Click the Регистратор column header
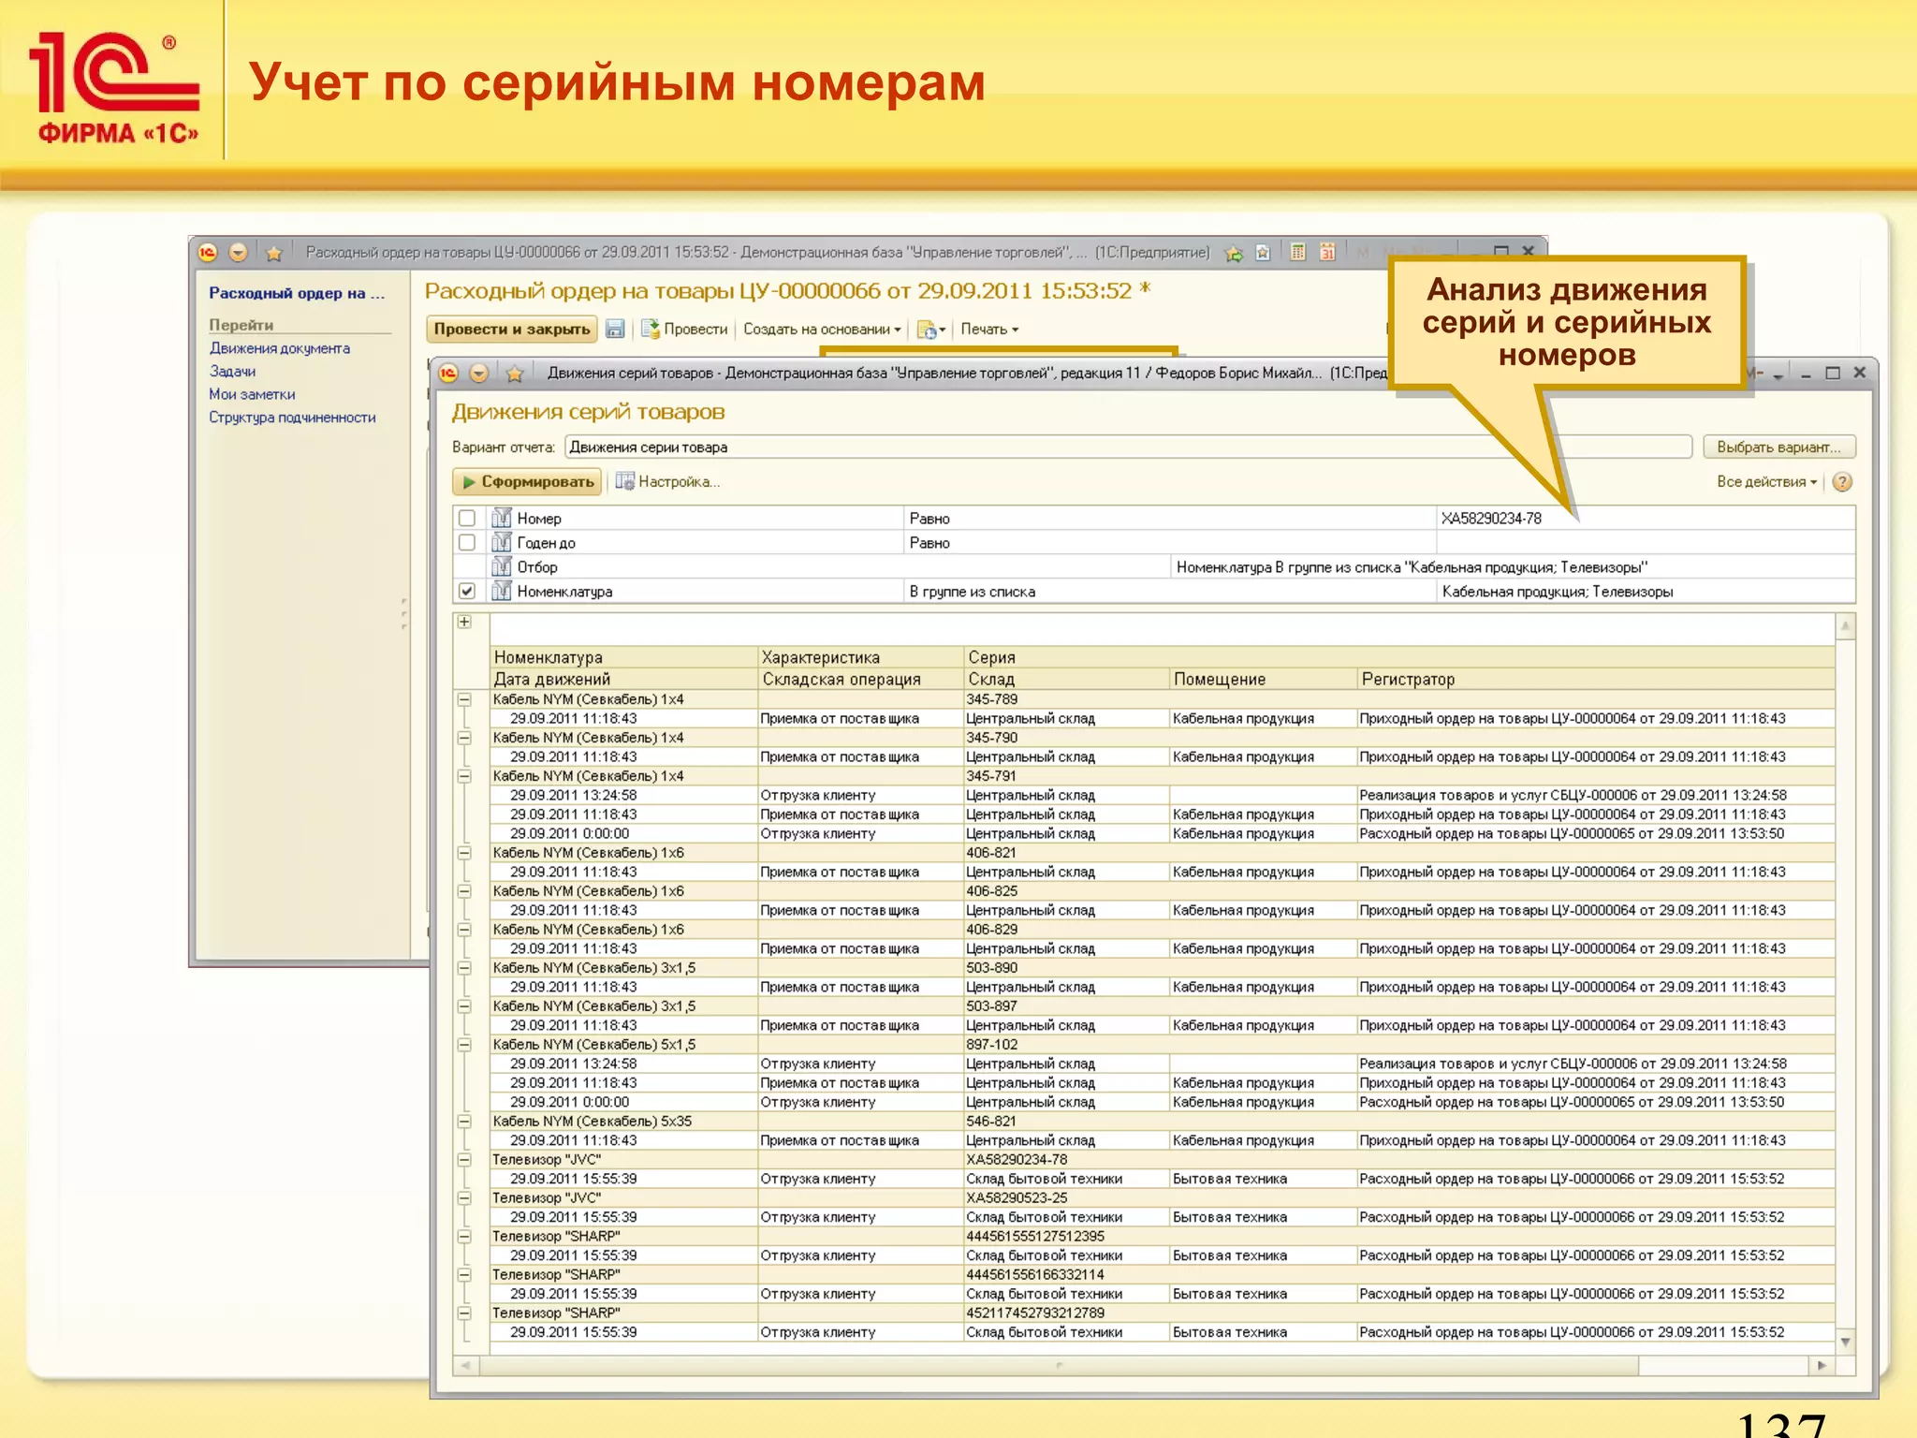 point(1595,679)
